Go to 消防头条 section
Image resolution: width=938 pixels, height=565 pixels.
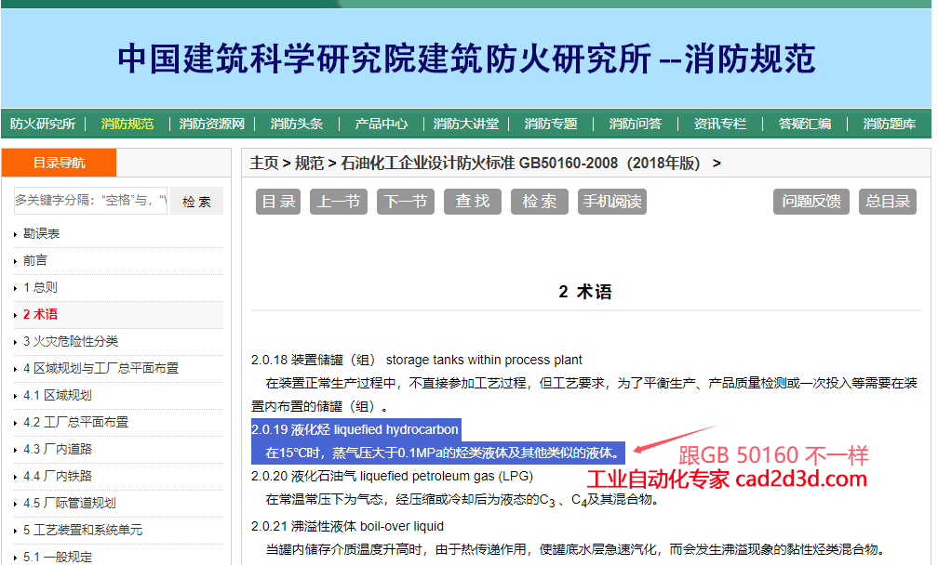click(x=297, y=124)
